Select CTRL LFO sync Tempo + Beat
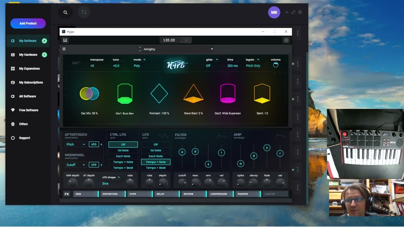This screenshot has height=227, width=404. (123, 168)
